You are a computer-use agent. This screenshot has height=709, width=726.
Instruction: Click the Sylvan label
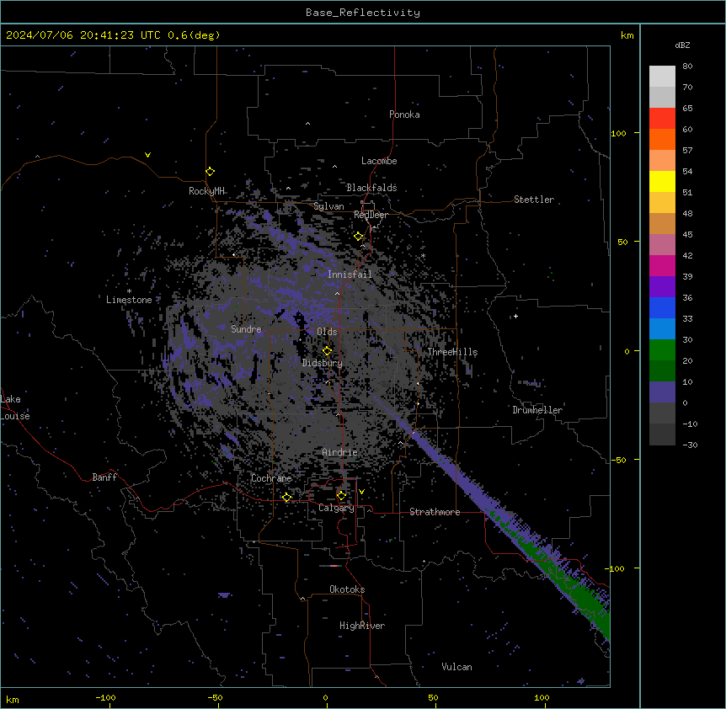pos(328,206)
